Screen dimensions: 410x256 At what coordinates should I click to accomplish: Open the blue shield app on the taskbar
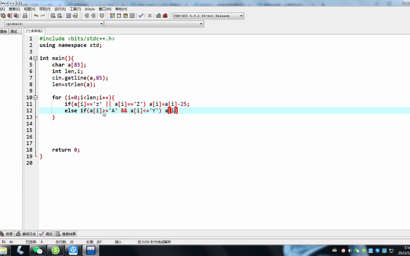[73, 250]
